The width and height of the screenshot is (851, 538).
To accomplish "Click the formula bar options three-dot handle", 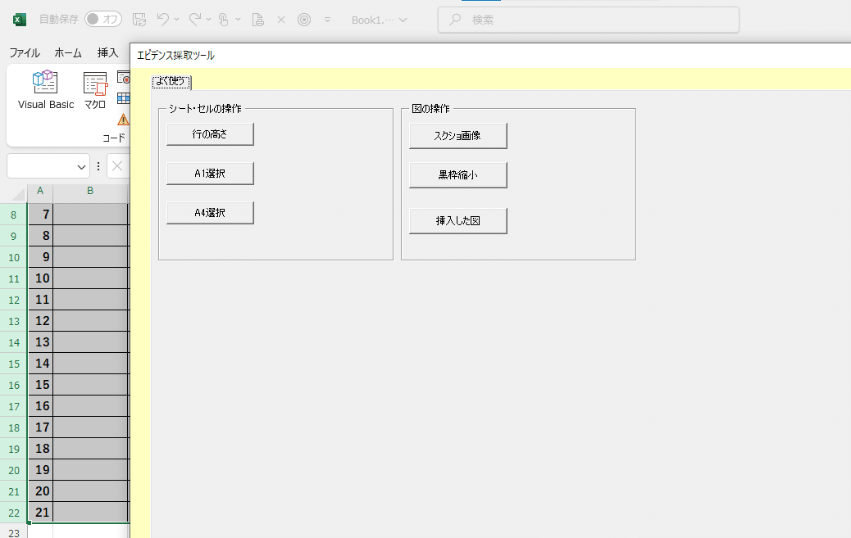I will click(x=98, y=166).
